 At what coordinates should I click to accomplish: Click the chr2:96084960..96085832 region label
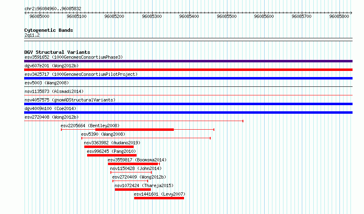click(53, 9)
